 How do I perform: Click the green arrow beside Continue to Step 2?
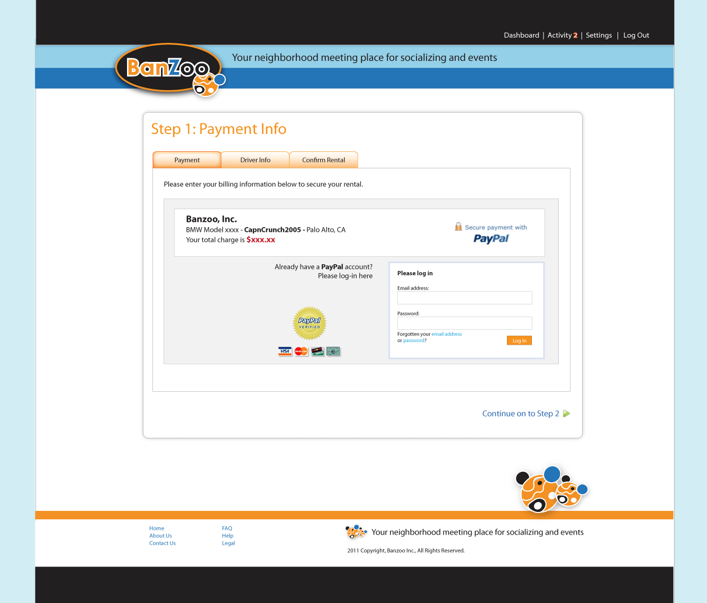click(566, 413)
